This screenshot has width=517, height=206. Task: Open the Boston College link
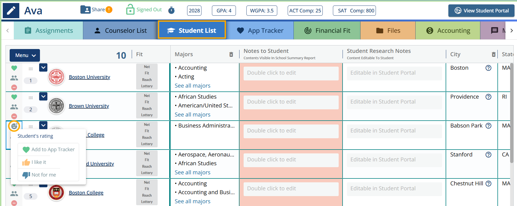point(86,193)
